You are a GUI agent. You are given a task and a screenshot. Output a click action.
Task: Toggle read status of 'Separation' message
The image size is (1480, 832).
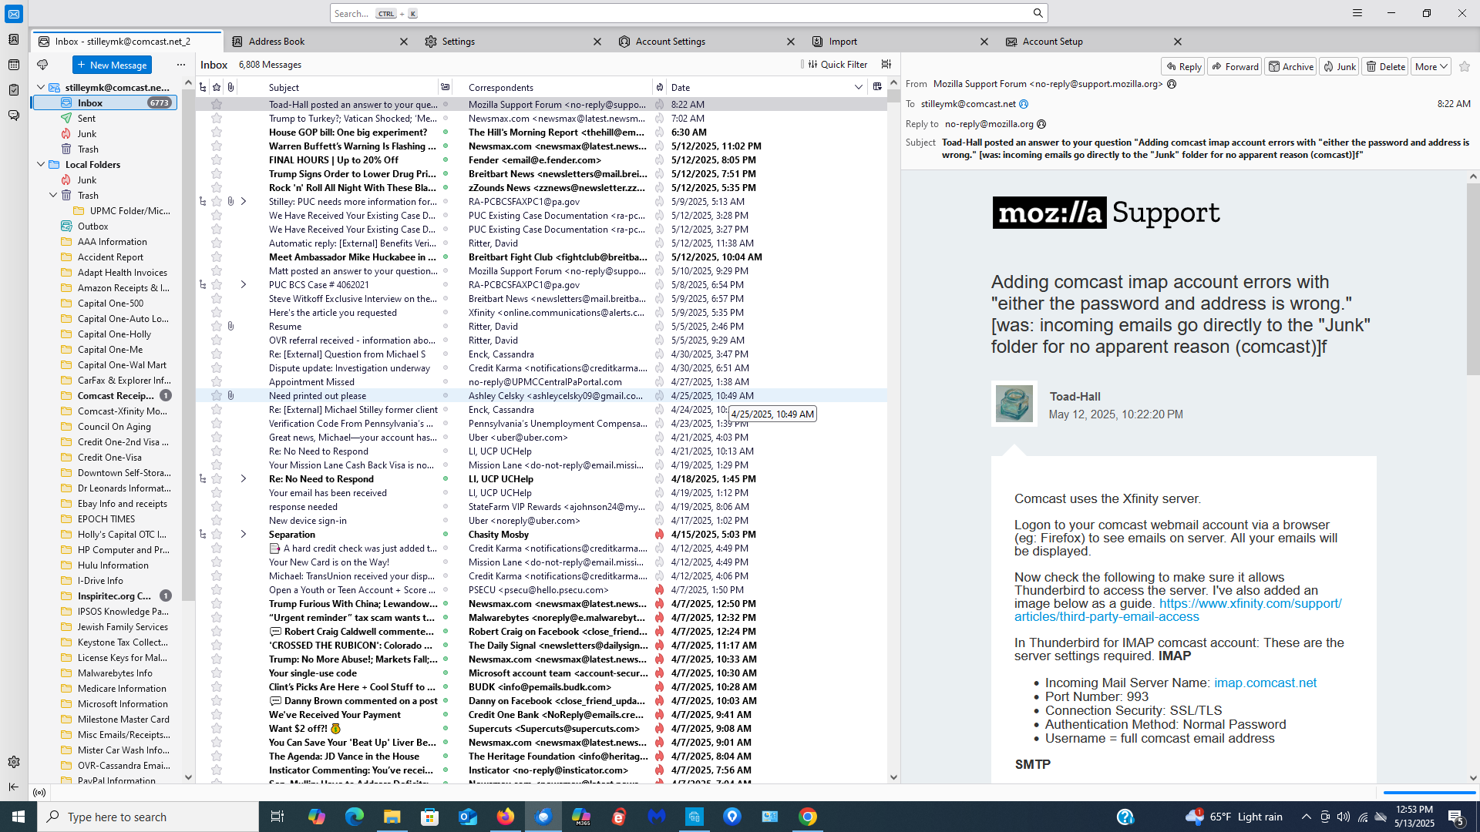445,535
